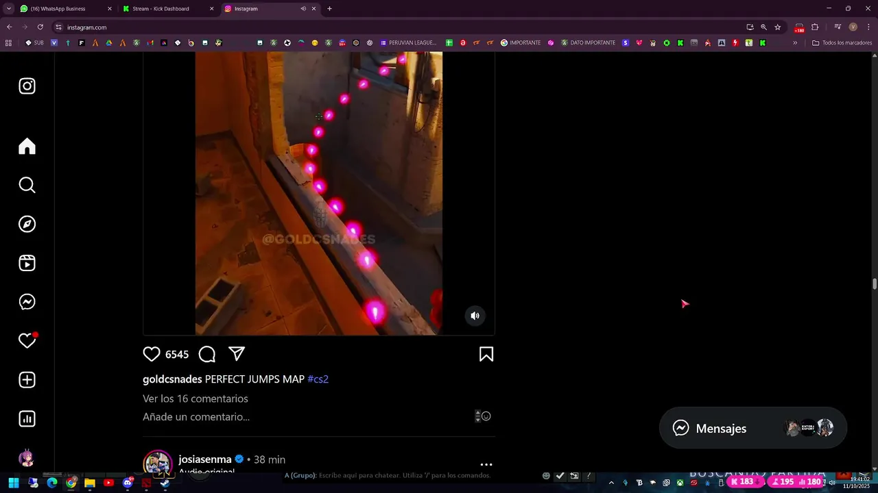Viewport: 878px width, 493px height.
Task: Open josiasenma post options menu
Action: [486, 464]
